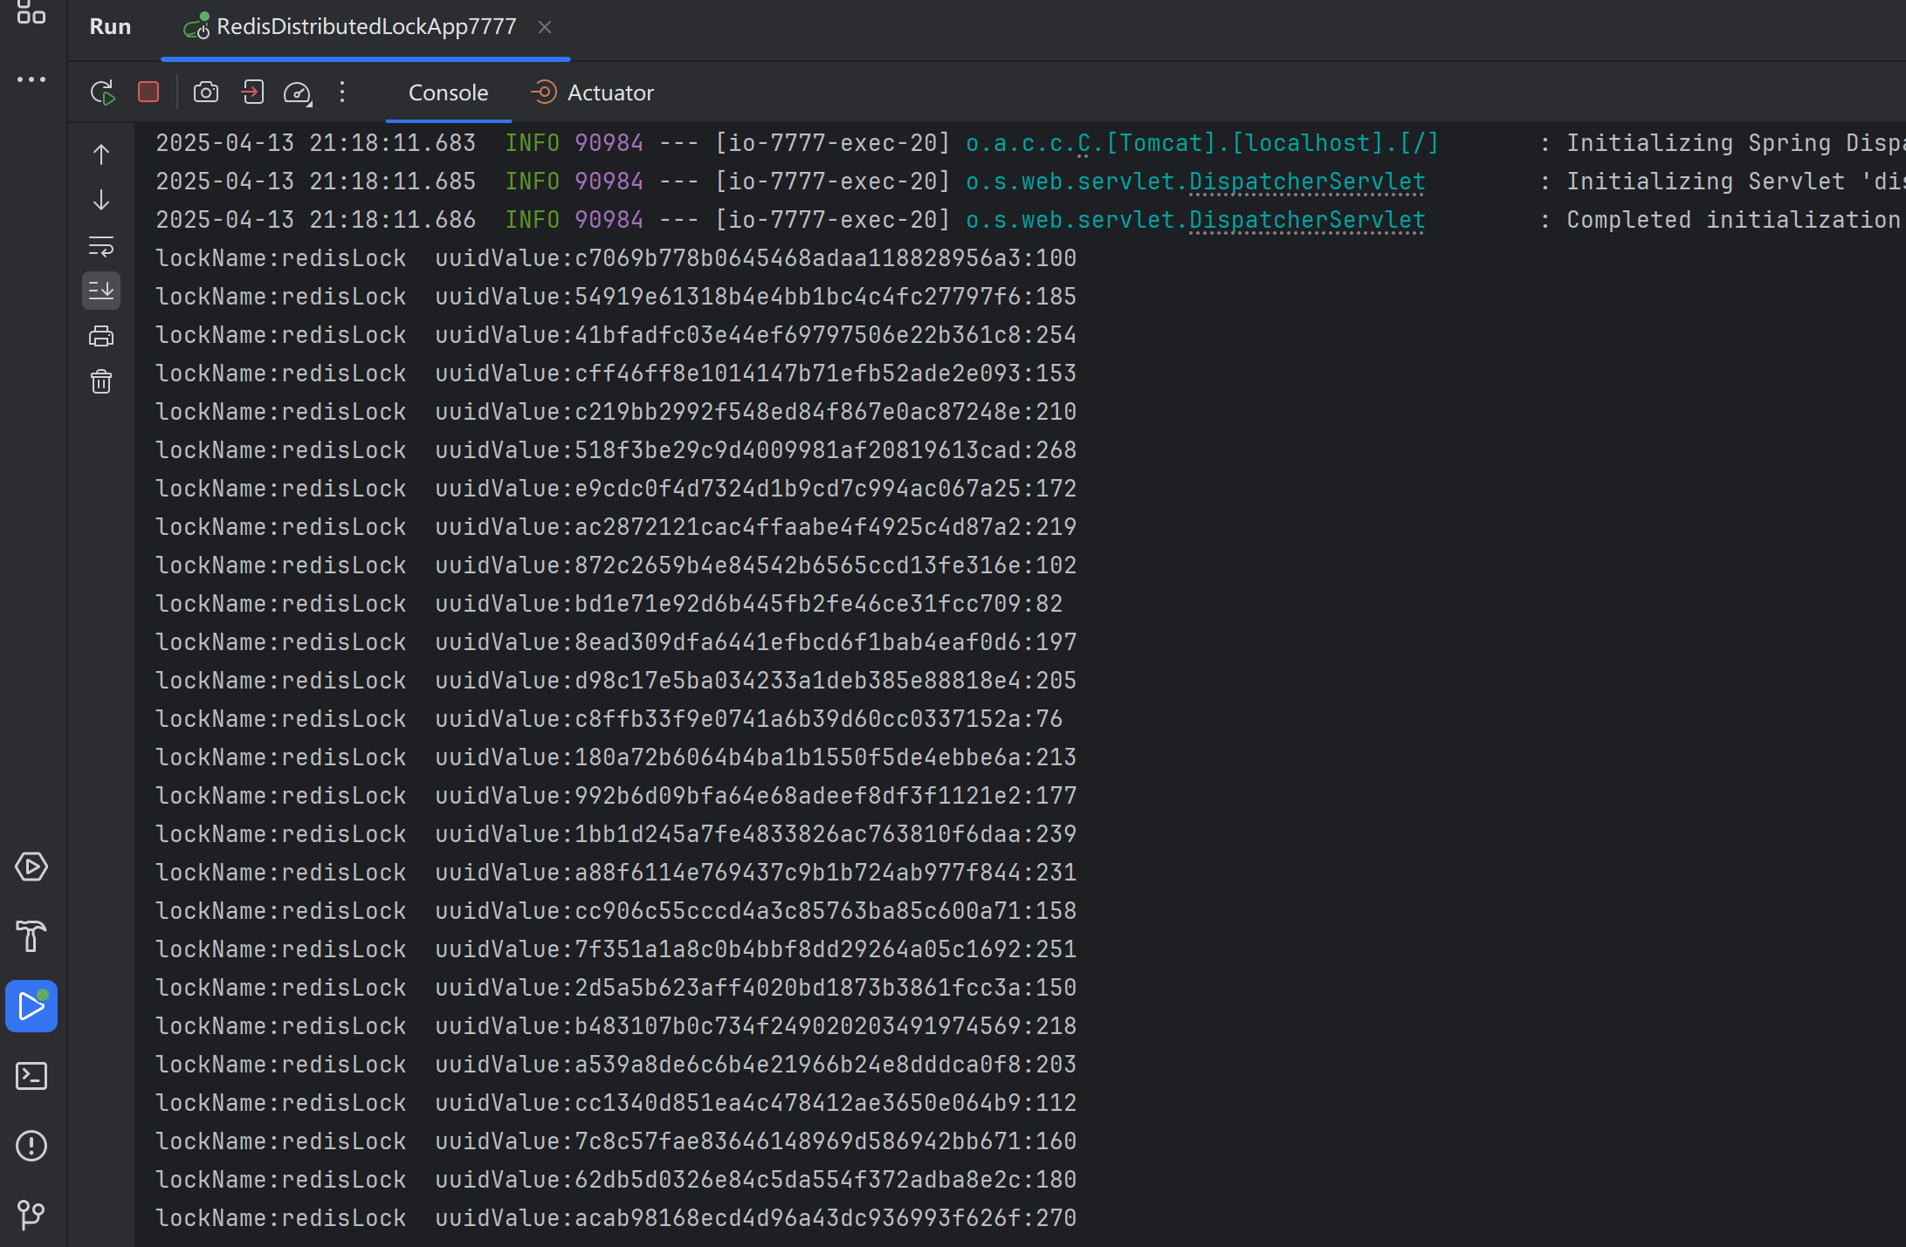Switch to the Console tab
1906x1247 pixels.
coord(448,92)
